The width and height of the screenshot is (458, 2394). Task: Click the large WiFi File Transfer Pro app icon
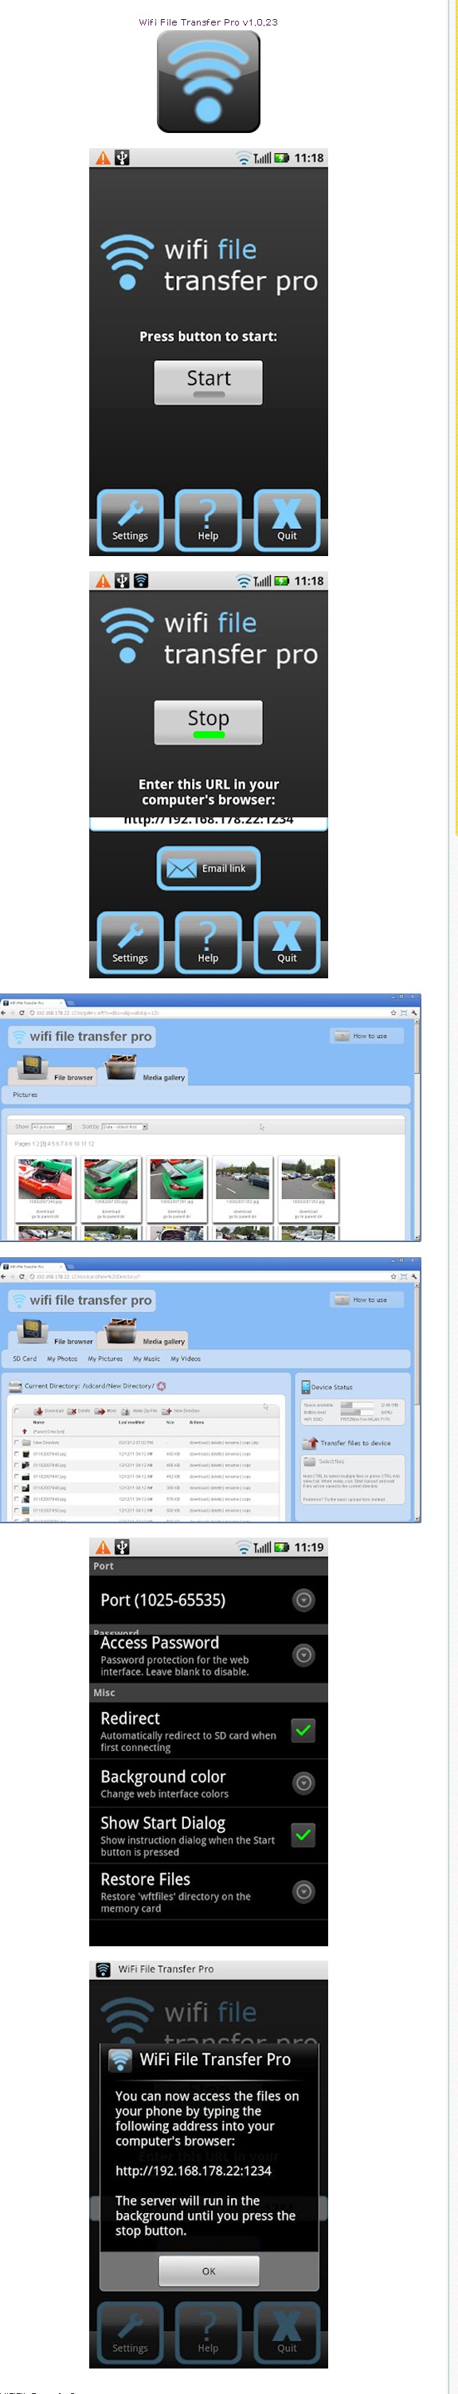208,82
